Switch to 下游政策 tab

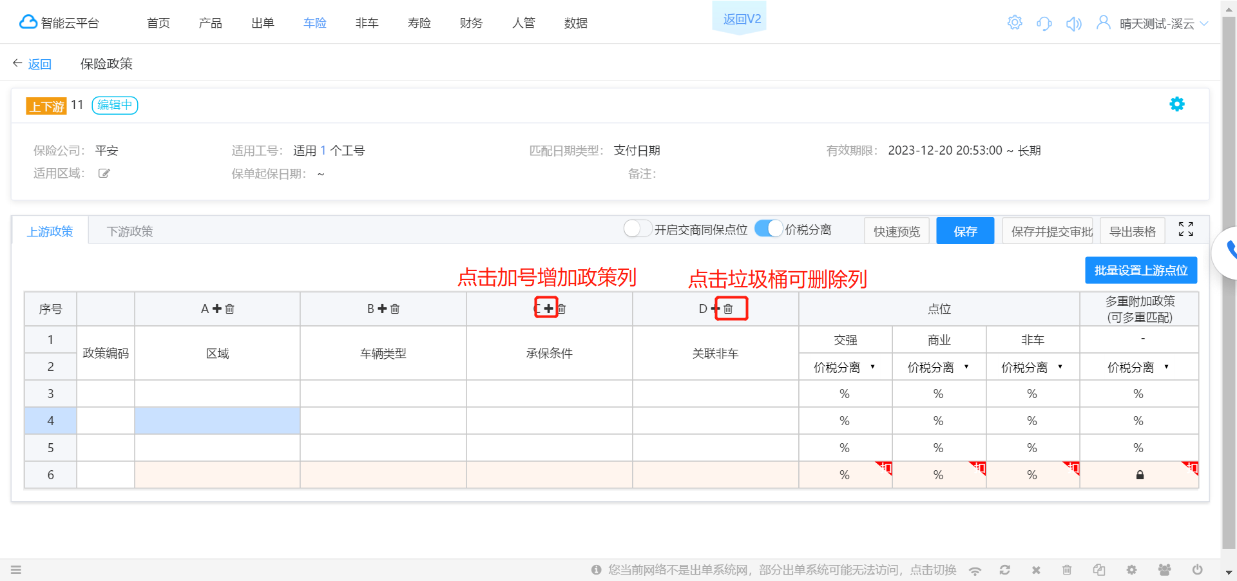(130, 231)
